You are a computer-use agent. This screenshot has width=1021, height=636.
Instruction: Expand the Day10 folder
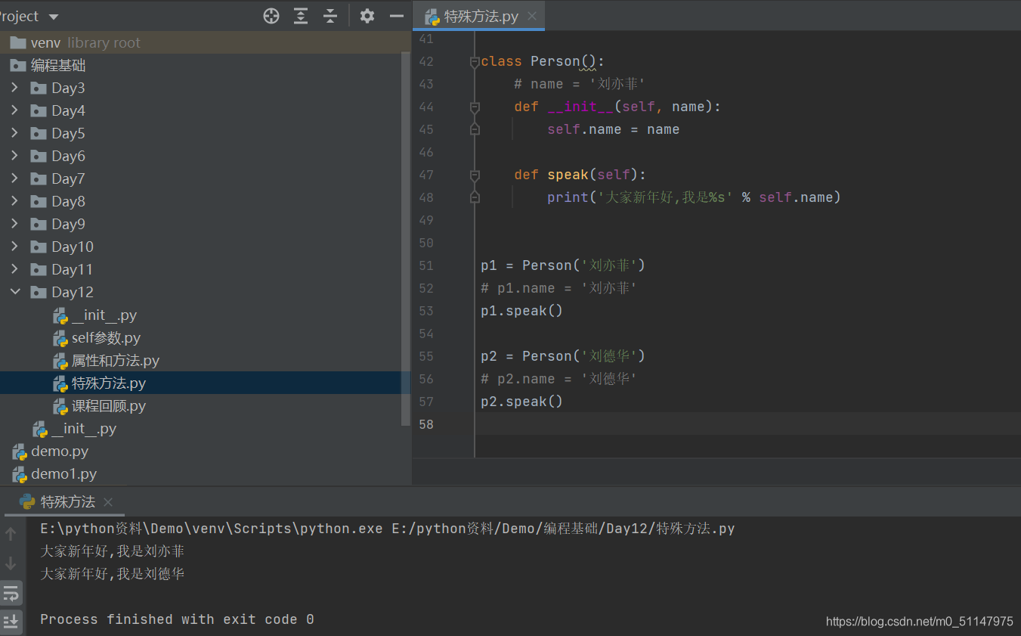[14, 247]
